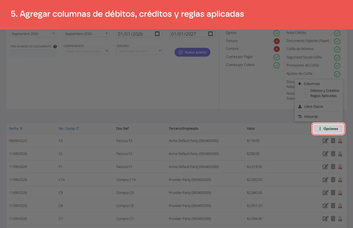Expand the Tercero selection dropdown
This screenshot has width=353, height=228.
coord(139,51)
